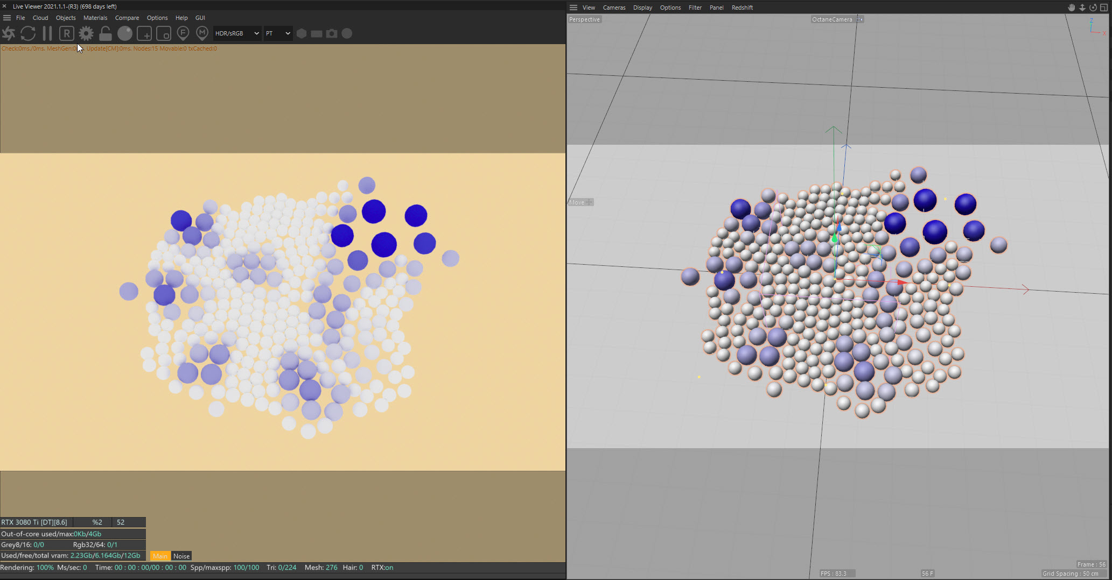This screenshot has height=580, width=1112.
Task: Click the Perspective view label
Action: [x=584, y=19]
